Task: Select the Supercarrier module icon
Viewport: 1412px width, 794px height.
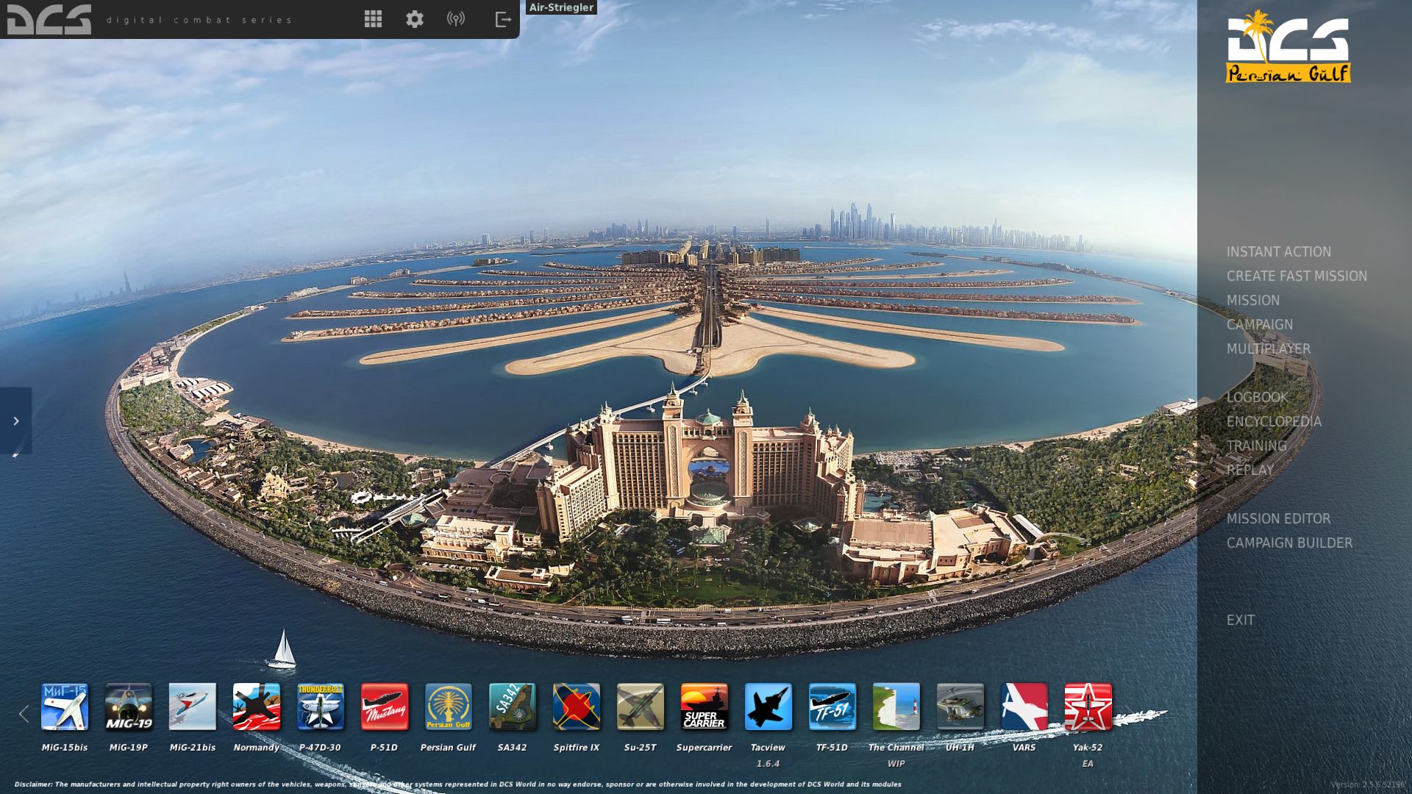Action: (x=704, y=707)
